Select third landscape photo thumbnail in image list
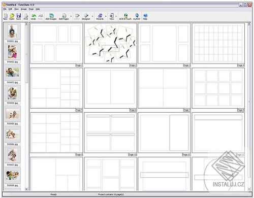The height and width of the screenshot is (198, 254). point(13,73)
